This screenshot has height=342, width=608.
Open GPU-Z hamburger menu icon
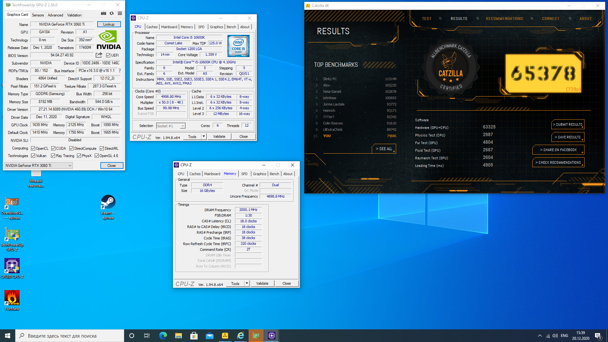[120, 14]
